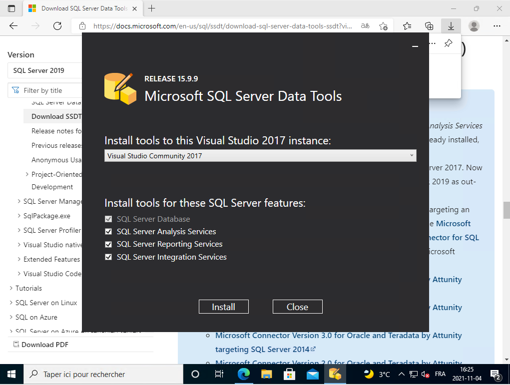The height and width of the screenshot is (385, 510).
Task: Open the Mail app from taskbar
Action: pyautogui.click(x=313, y=374)
